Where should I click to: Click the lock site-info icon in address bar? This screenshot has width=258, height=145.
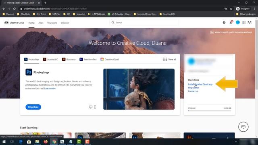pyautogui.click(x=21, y=9)
